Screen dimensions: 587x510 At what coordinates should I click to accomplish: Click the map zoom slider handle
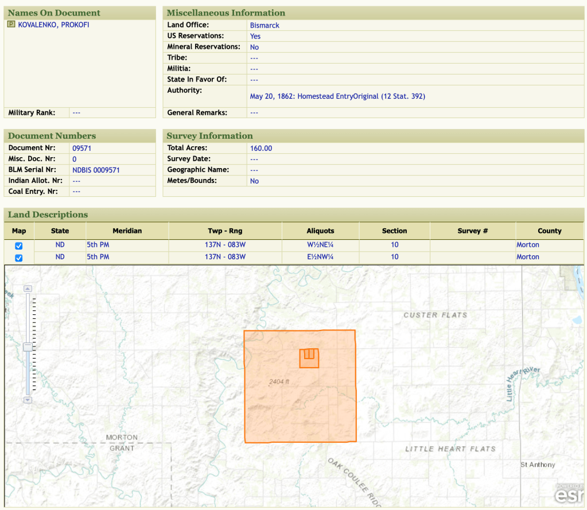[x=28, y=347]
